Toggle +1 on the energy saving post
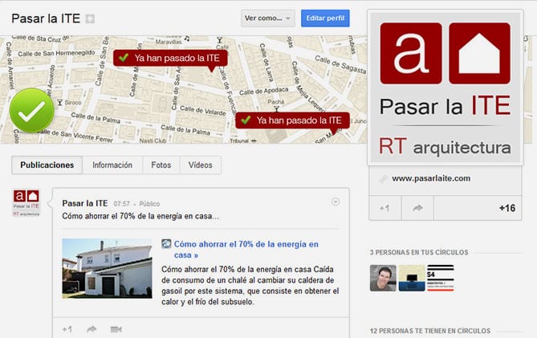 click(x=67, y=329)
